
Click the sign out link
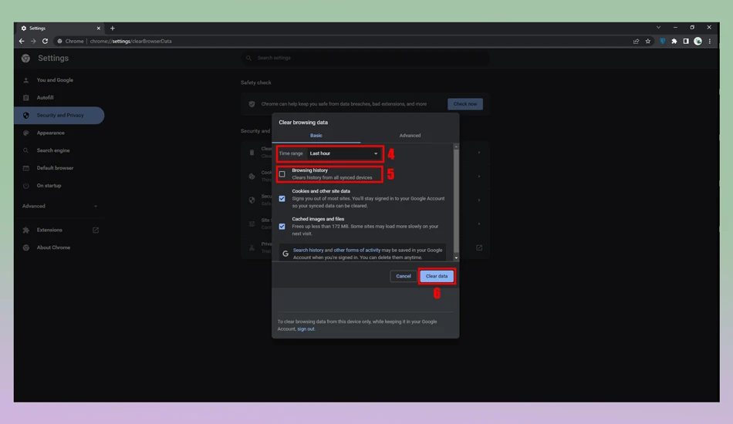click(x=306, y=328)
